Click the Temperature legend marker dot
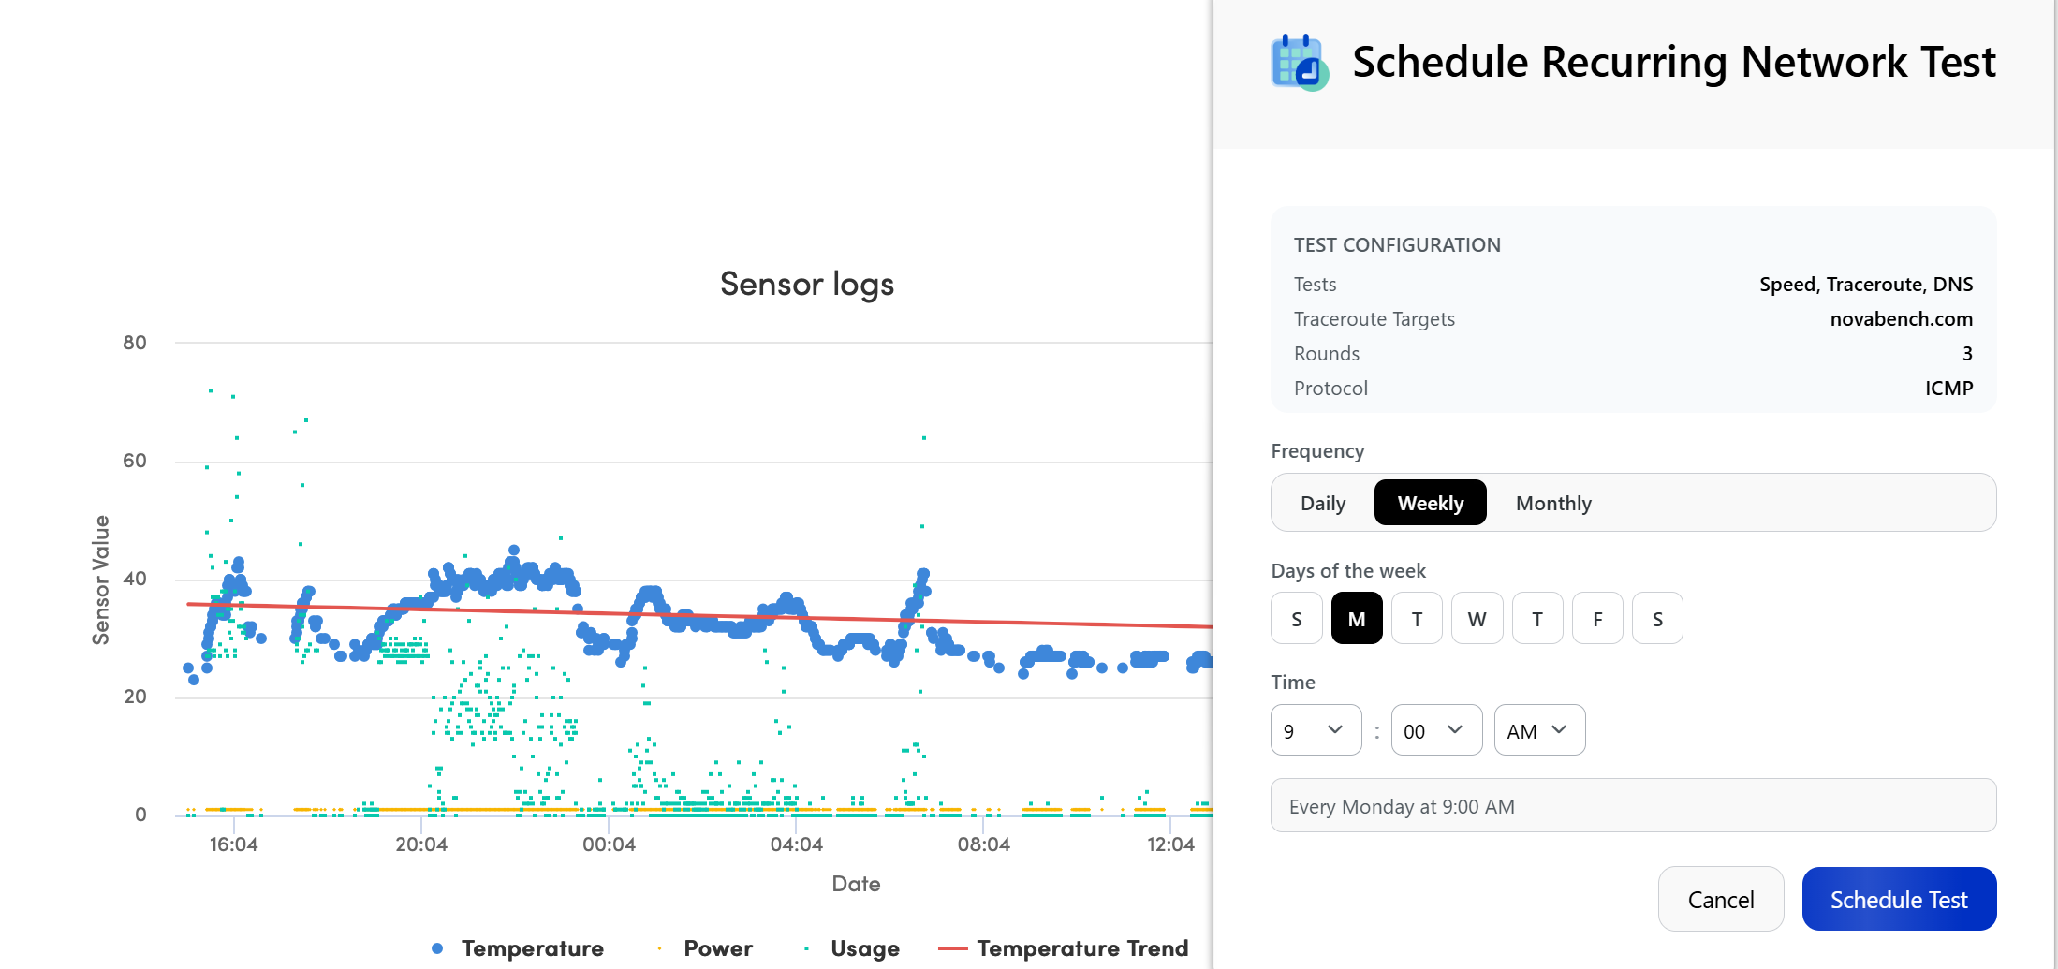Viewport: 2058px width, 969px height. (x=436, y=947)
